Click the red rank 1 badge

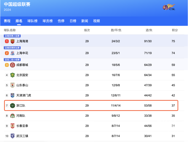coord(7,41)
